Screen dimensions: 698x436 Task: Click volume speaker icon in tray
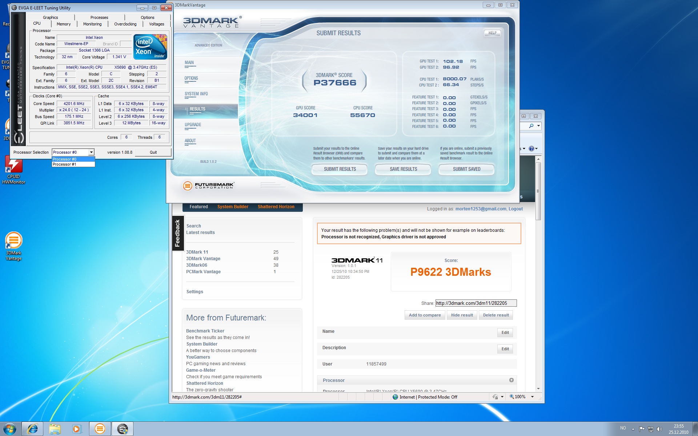(659, 429)
